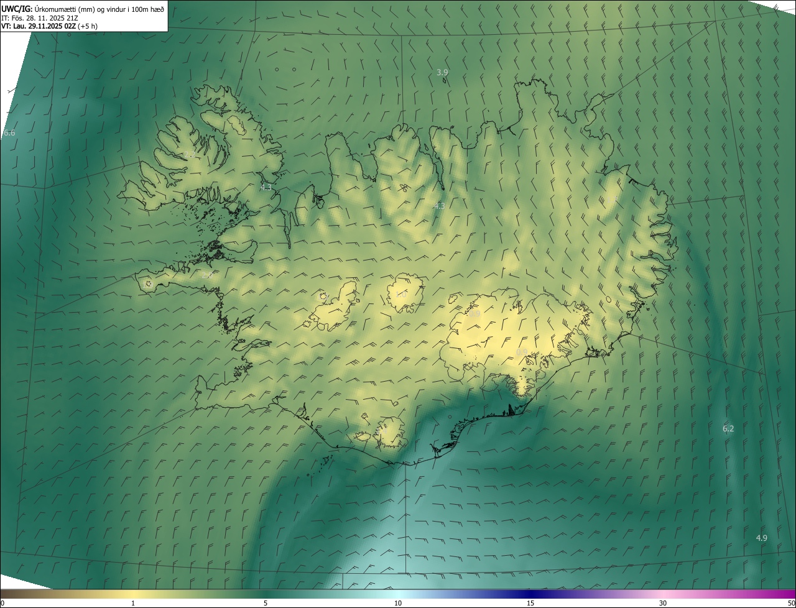This screenshot has height=608, width=796.
Task: Click the '10' tick label on the color scale
Action: pyautogui.click(x=398, y=604)
